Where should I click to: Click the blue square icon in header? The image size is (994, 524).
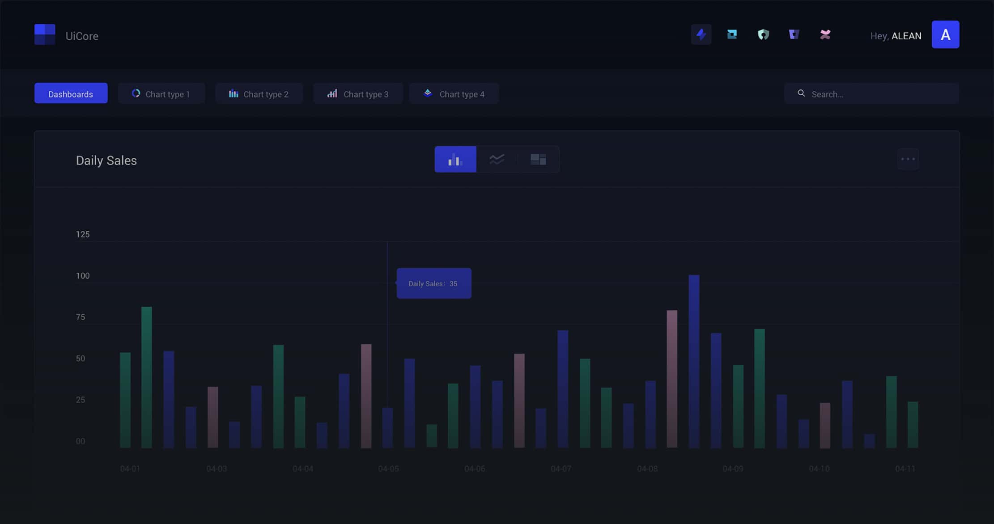(732, 34)
